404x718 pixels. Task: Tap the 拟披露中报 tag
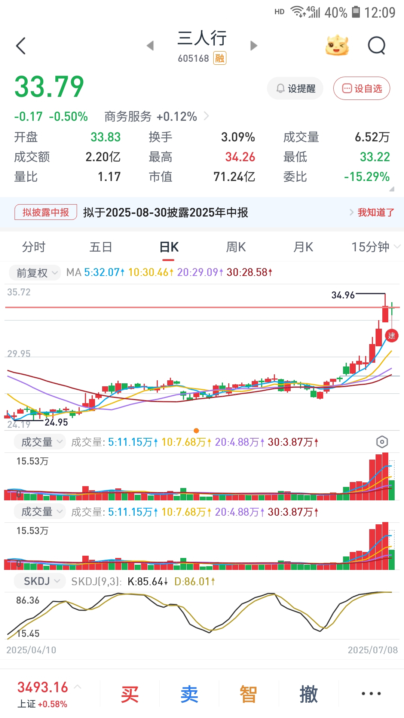click(46, 212)
